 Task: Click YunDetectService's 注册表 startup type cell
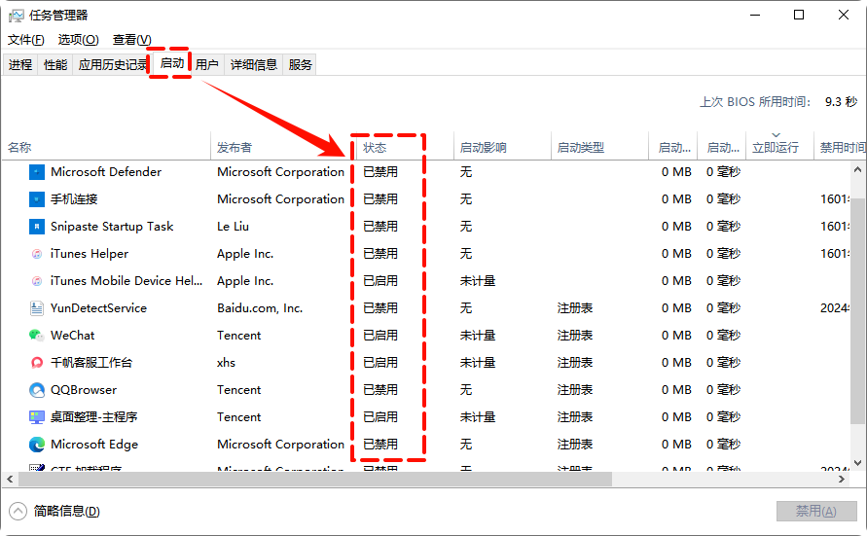click(574, 308)
